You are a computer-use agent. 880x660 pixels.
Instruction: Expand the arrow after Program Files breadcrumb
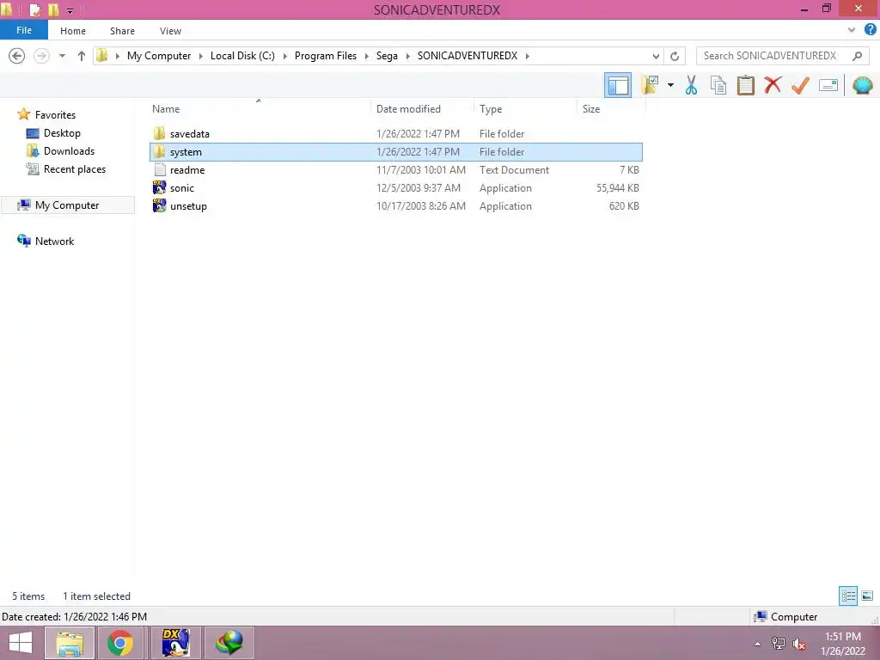(366, 56)
